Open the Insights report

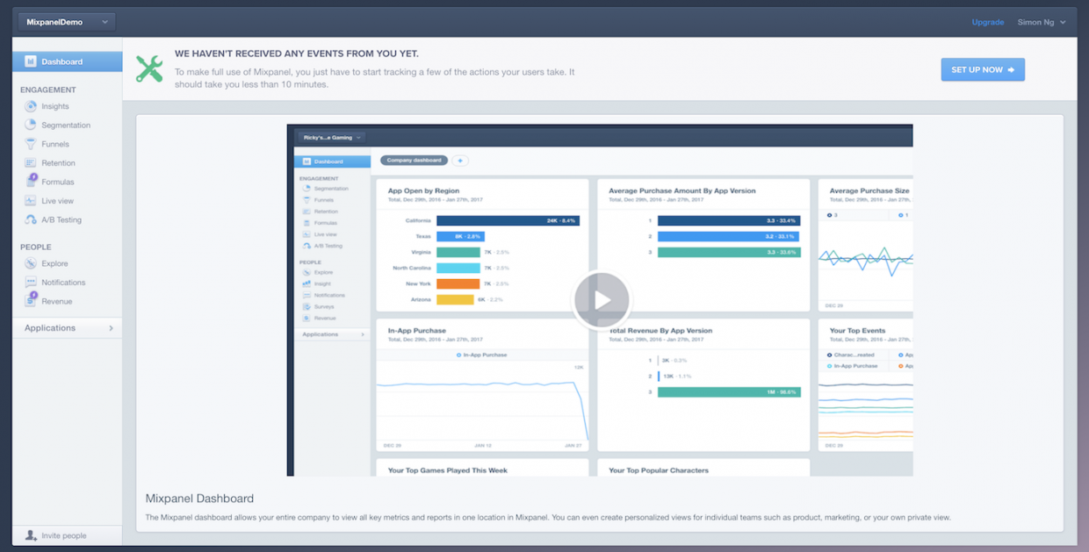click(56, 105)
